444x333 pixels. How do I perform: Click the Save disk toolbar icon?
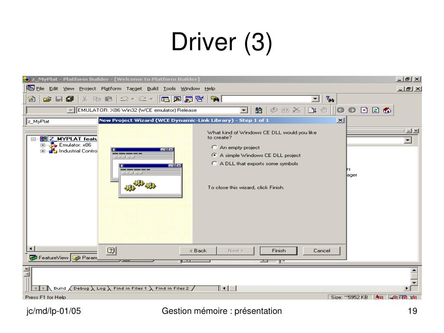(x=59, y=99)
